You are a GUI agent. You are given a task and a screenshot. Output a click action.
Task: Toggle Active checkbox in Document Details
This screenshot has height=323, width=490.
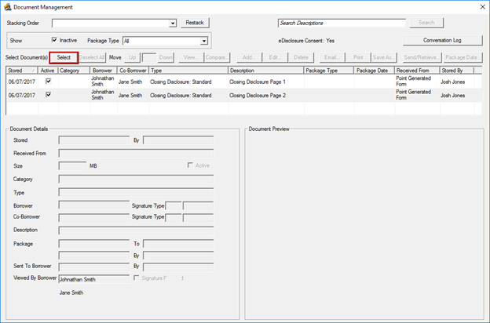[x=190, y=165]
